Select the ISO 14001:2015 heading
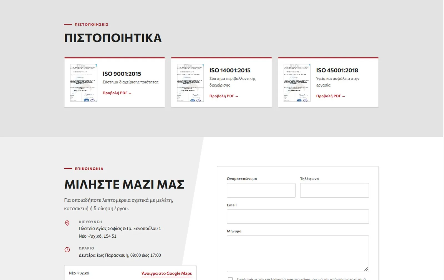This screenshot has width=444, height=280. pos(230,71)
